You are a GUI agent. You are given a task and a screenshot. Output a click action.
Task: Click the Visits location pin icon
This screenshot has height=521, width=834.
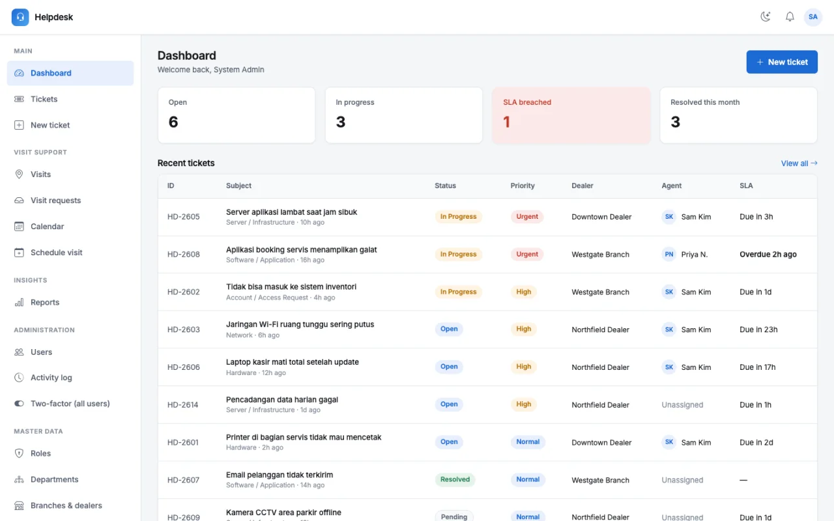[x=19, y=175]
